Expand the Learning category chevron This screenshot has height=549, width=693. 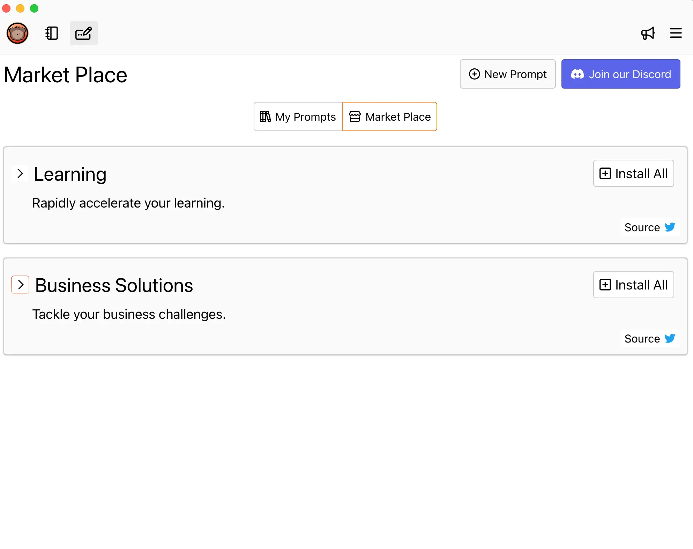(x=20, y=173)
